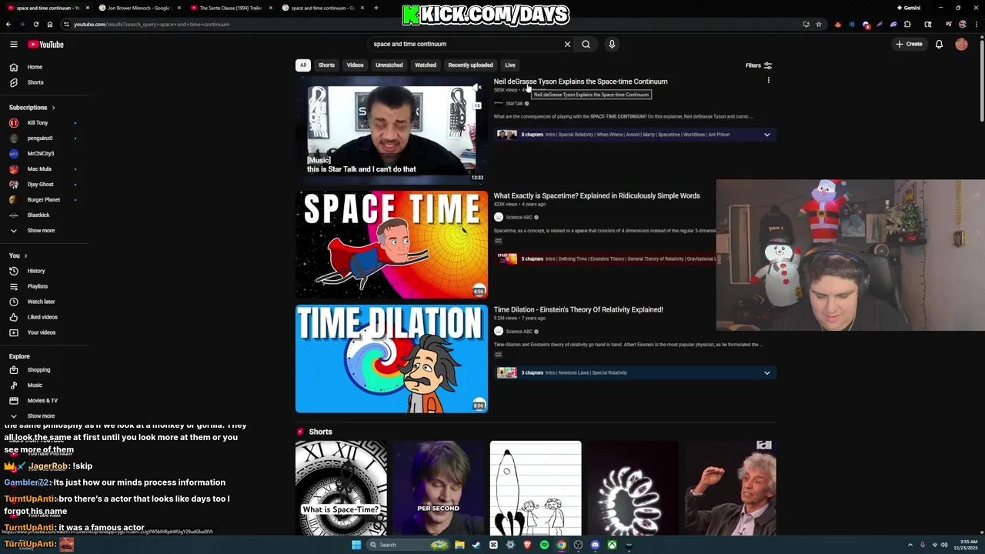
Task: Open the search Filters panel
Action: (x=758, y=65)
